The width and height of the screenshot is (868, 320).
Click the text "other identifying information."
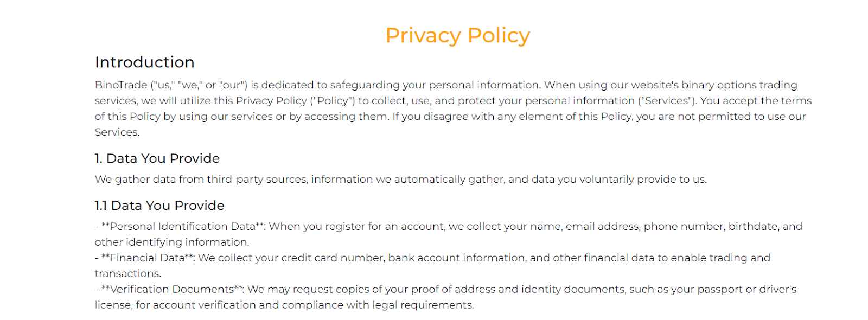(x=172, y=242)
